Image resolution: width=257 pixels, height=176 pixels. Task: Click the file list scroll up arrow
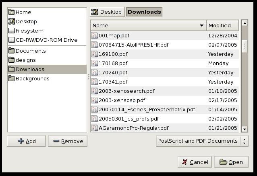[245, 23]
